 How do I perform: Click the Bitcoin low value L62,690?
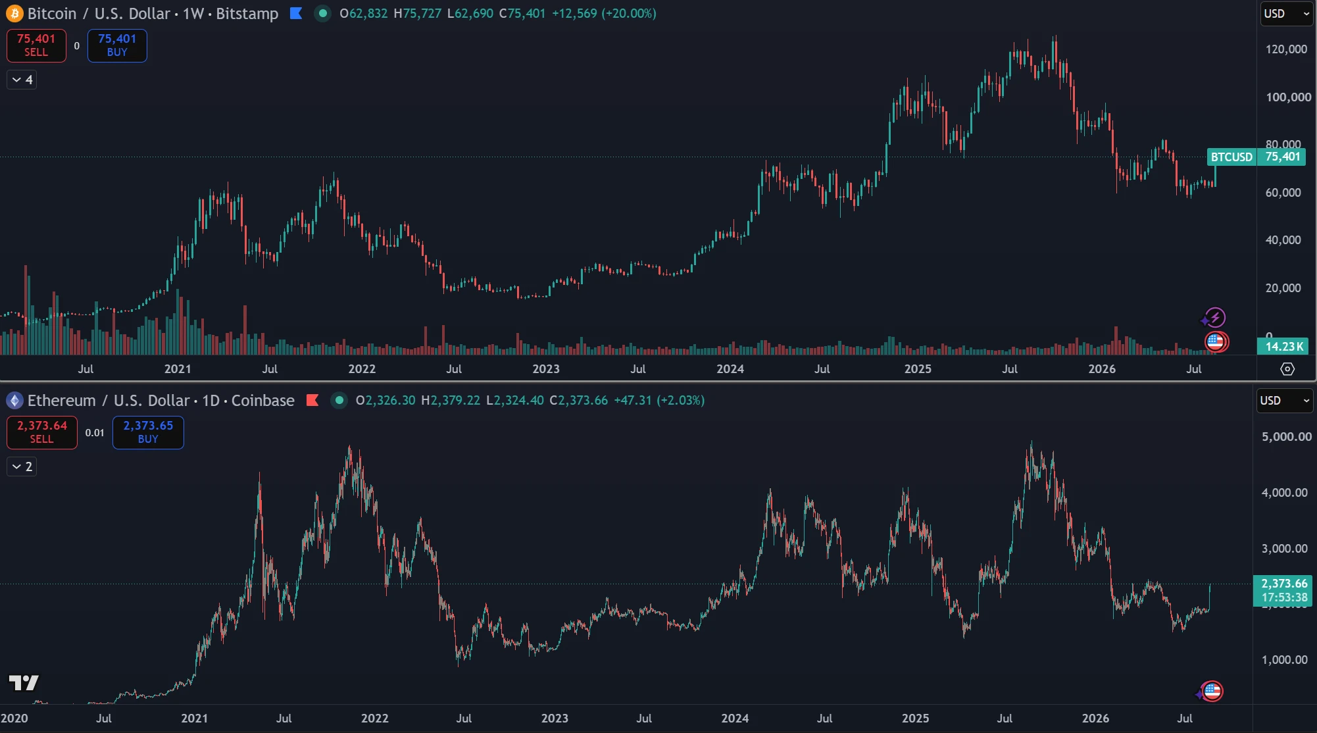(470, 13)
